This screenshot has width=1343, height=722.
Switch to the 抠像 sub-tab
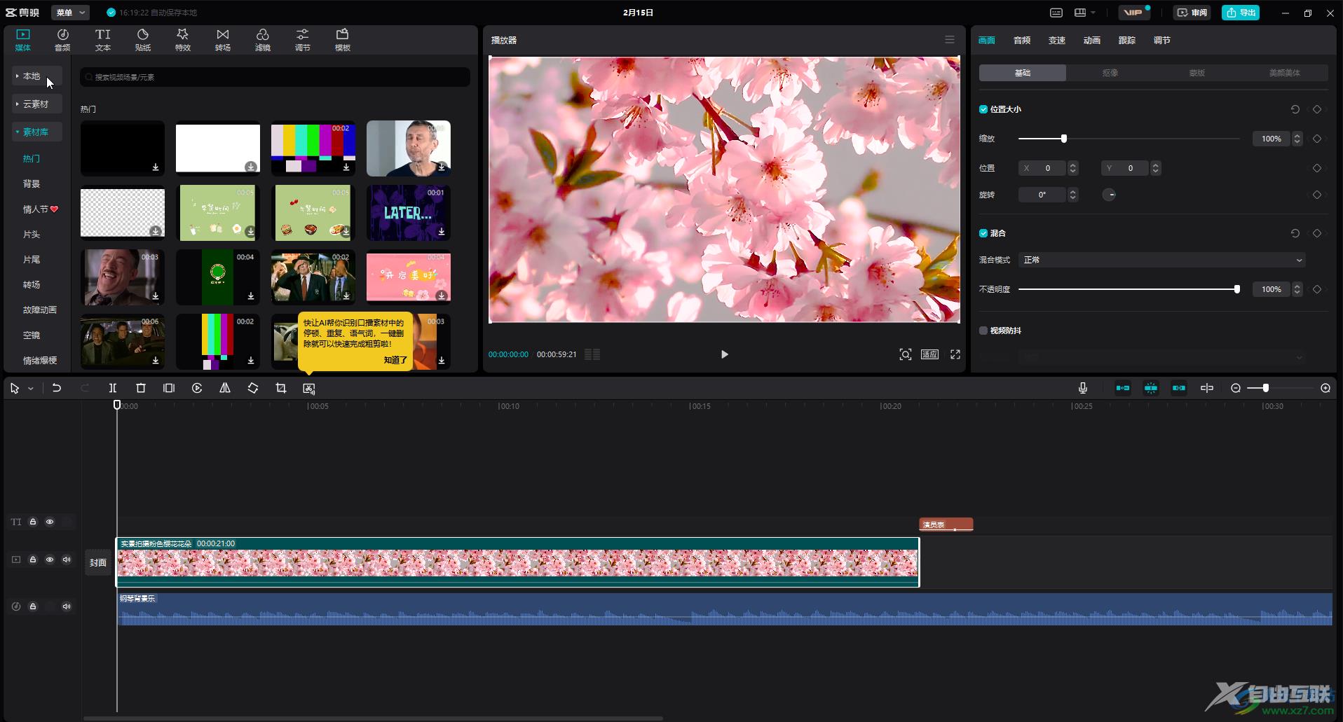coord(1110,73)
